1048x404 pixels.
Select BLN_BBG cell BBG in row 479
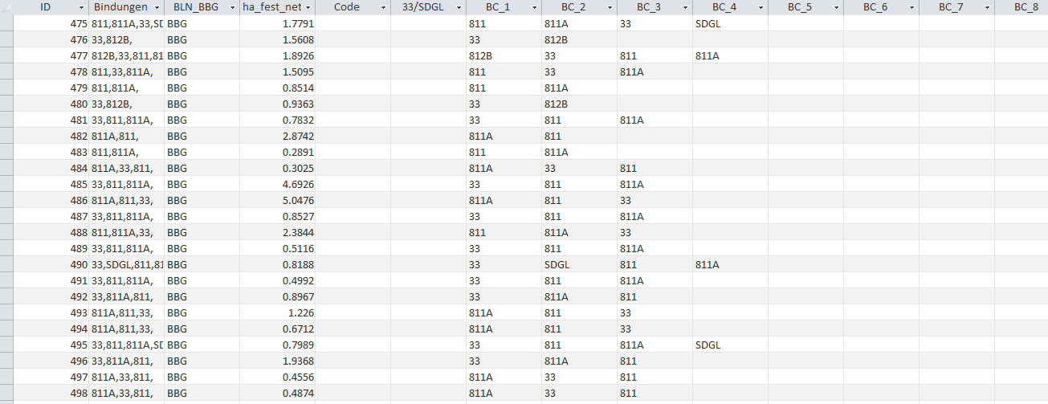click(202, 88)
